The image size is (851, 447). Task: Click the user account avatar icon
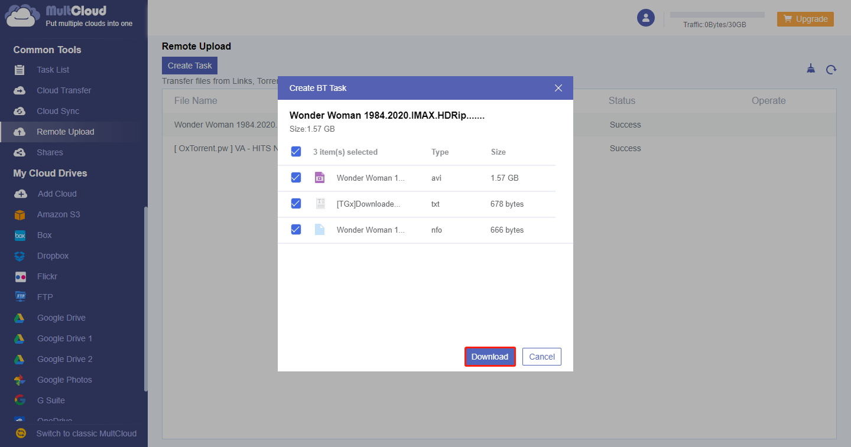coord(645,18)
